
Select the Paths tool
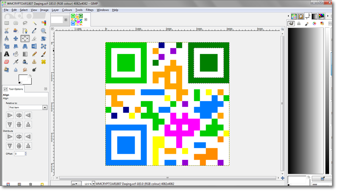click(x=25, y=31)
